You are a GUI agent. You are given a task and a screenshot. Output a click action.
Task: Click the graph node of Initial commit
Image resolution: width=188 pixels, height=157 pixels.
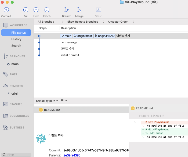pyautogui.click(x=39, y=55)
